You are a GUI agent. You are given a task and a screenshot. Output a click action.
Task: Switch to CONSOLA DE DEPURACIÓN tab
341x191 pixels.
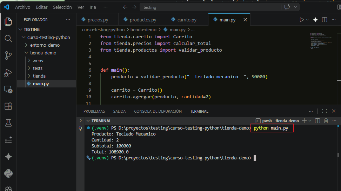158,111
